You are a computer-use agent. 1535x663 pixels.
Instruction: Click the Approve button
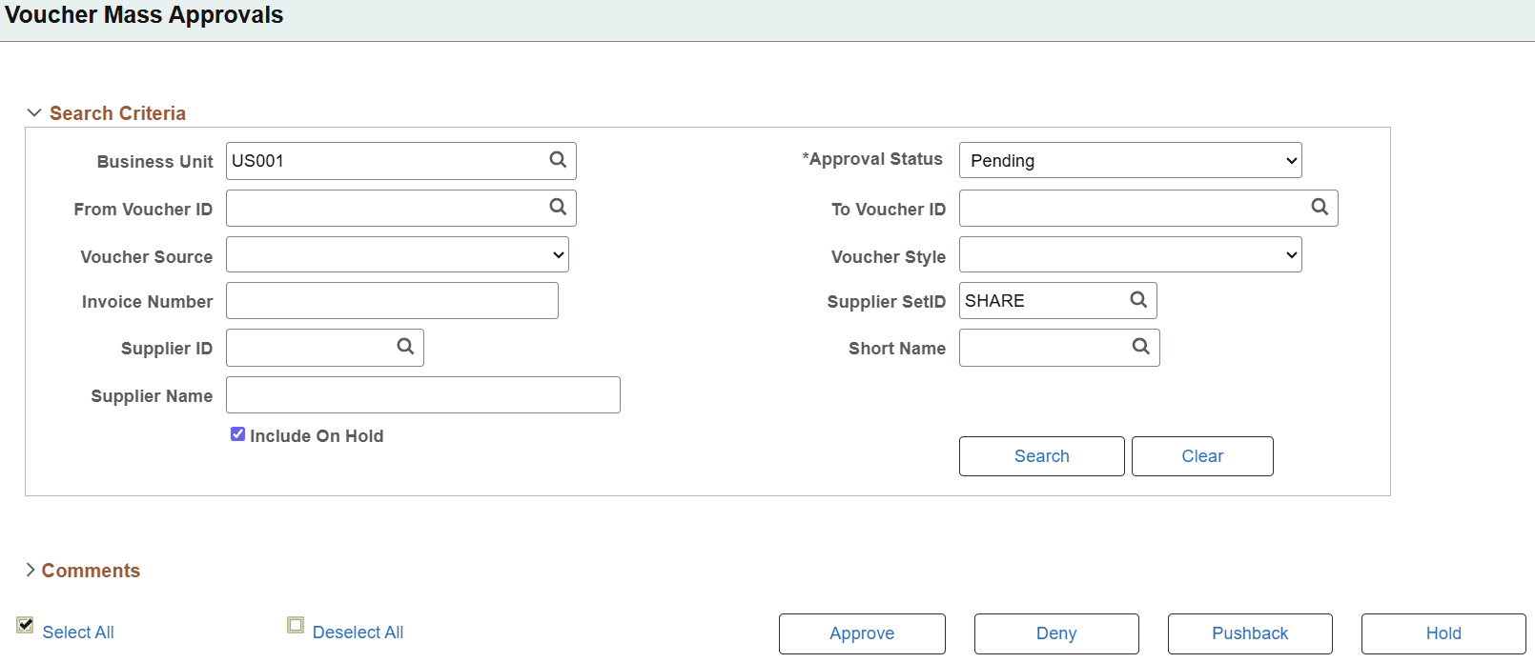(x=862, y=633)
